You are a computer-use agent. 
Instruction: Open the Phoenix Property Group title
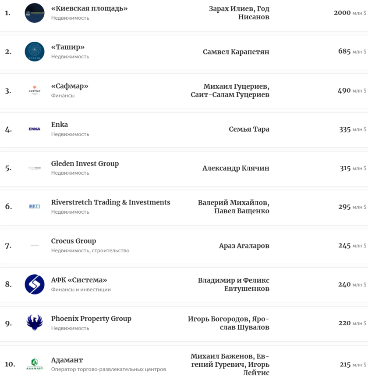coord(91,319)
